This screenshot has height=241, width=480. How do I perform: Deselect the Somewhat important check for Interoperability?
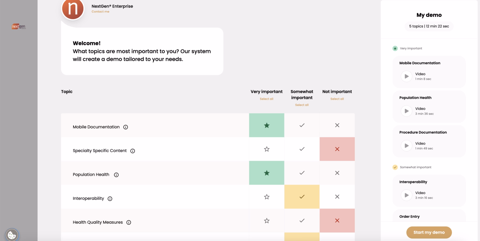click(302, 197)
